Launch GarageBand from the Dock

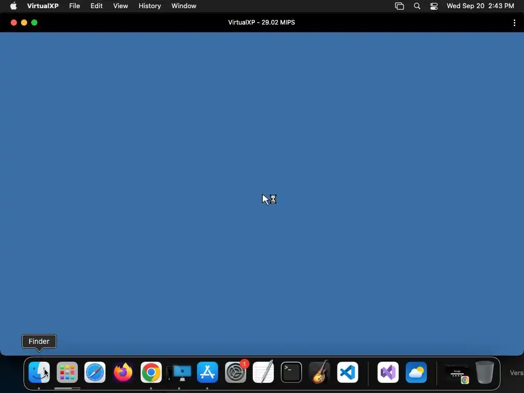click(319, 372)
